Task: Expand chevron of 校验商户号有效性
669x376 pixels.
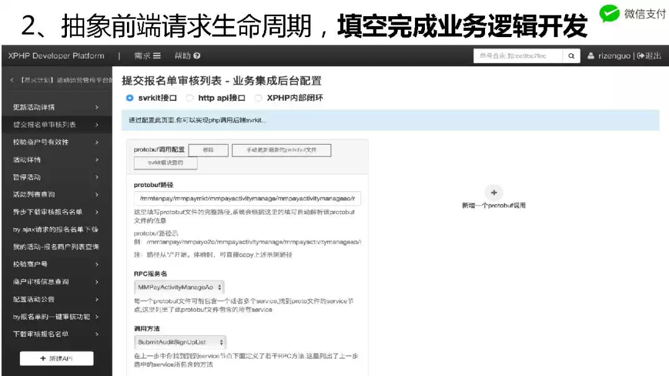Action: pyautogui.click(x=97, y=142)
